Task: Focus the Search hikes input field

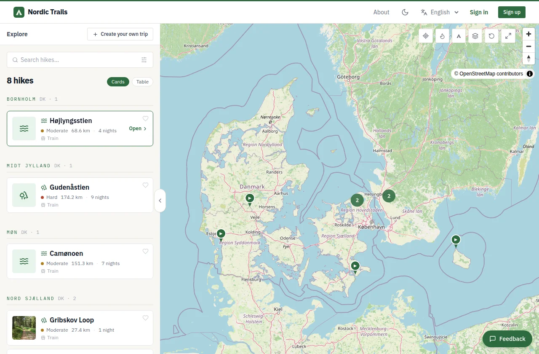Action: coord(80,60)
